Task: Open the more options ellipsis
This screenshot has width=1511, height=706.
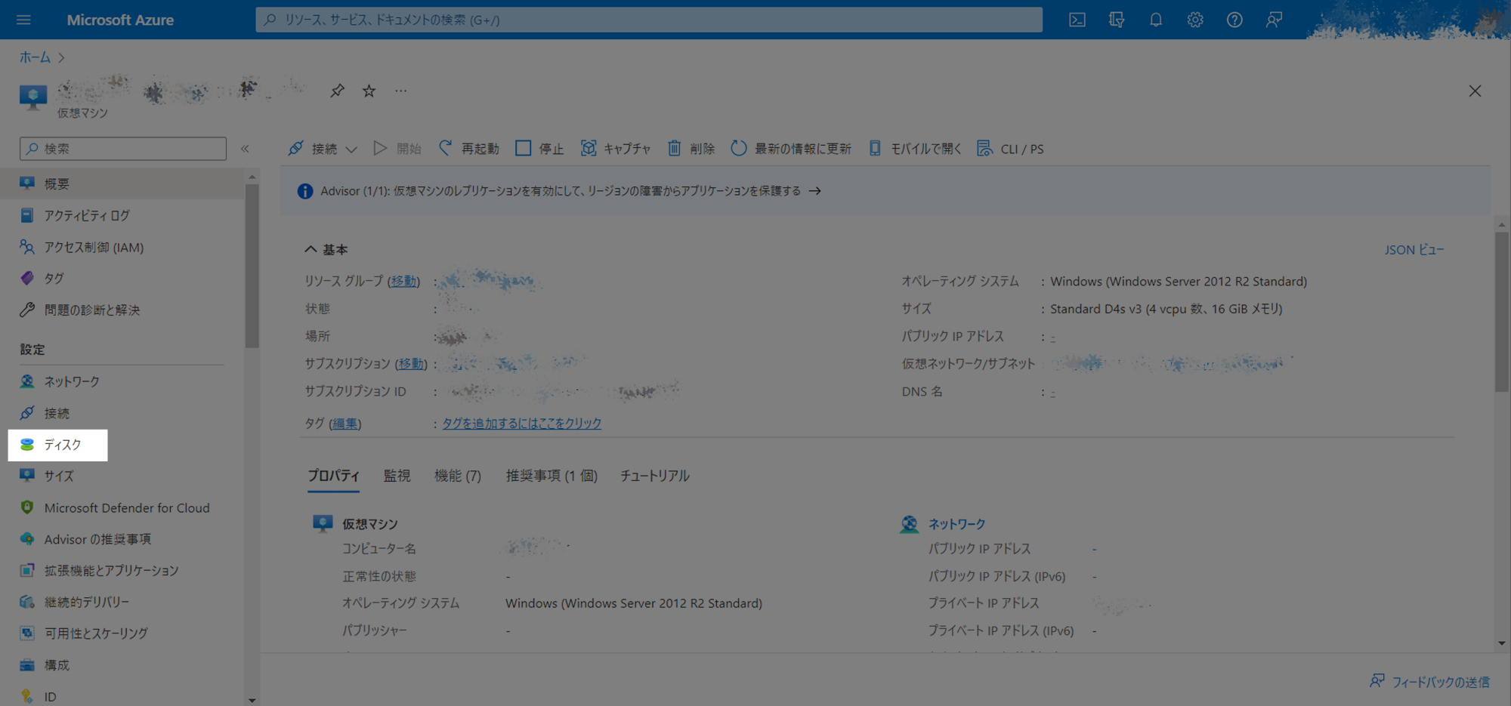Action: (x=400, y=91)
